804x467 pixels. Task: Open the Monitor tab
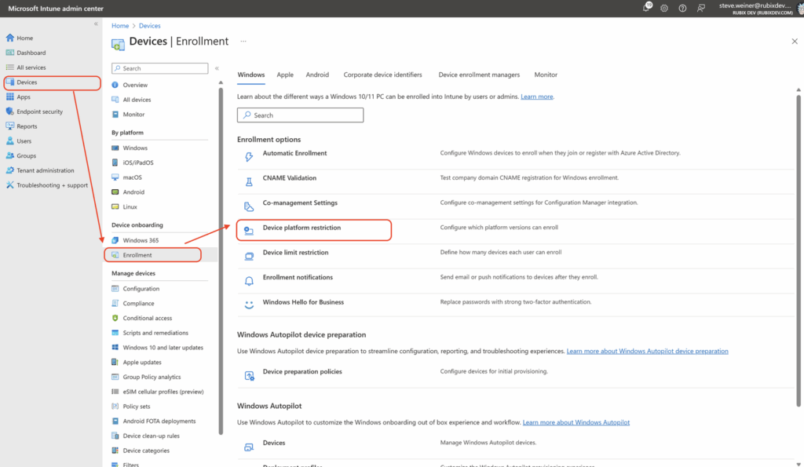coord(546,75)
